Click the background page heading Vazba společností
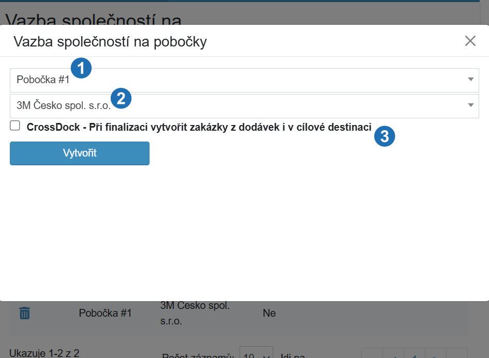 tap(94, 19)
